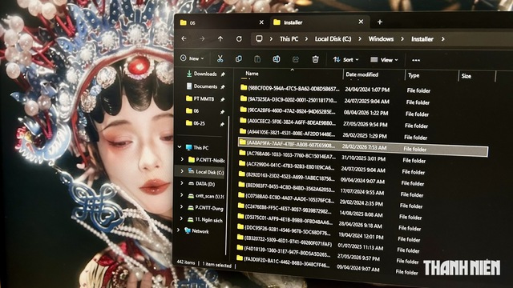Refresh the Installer folder view

click(239, 39)
